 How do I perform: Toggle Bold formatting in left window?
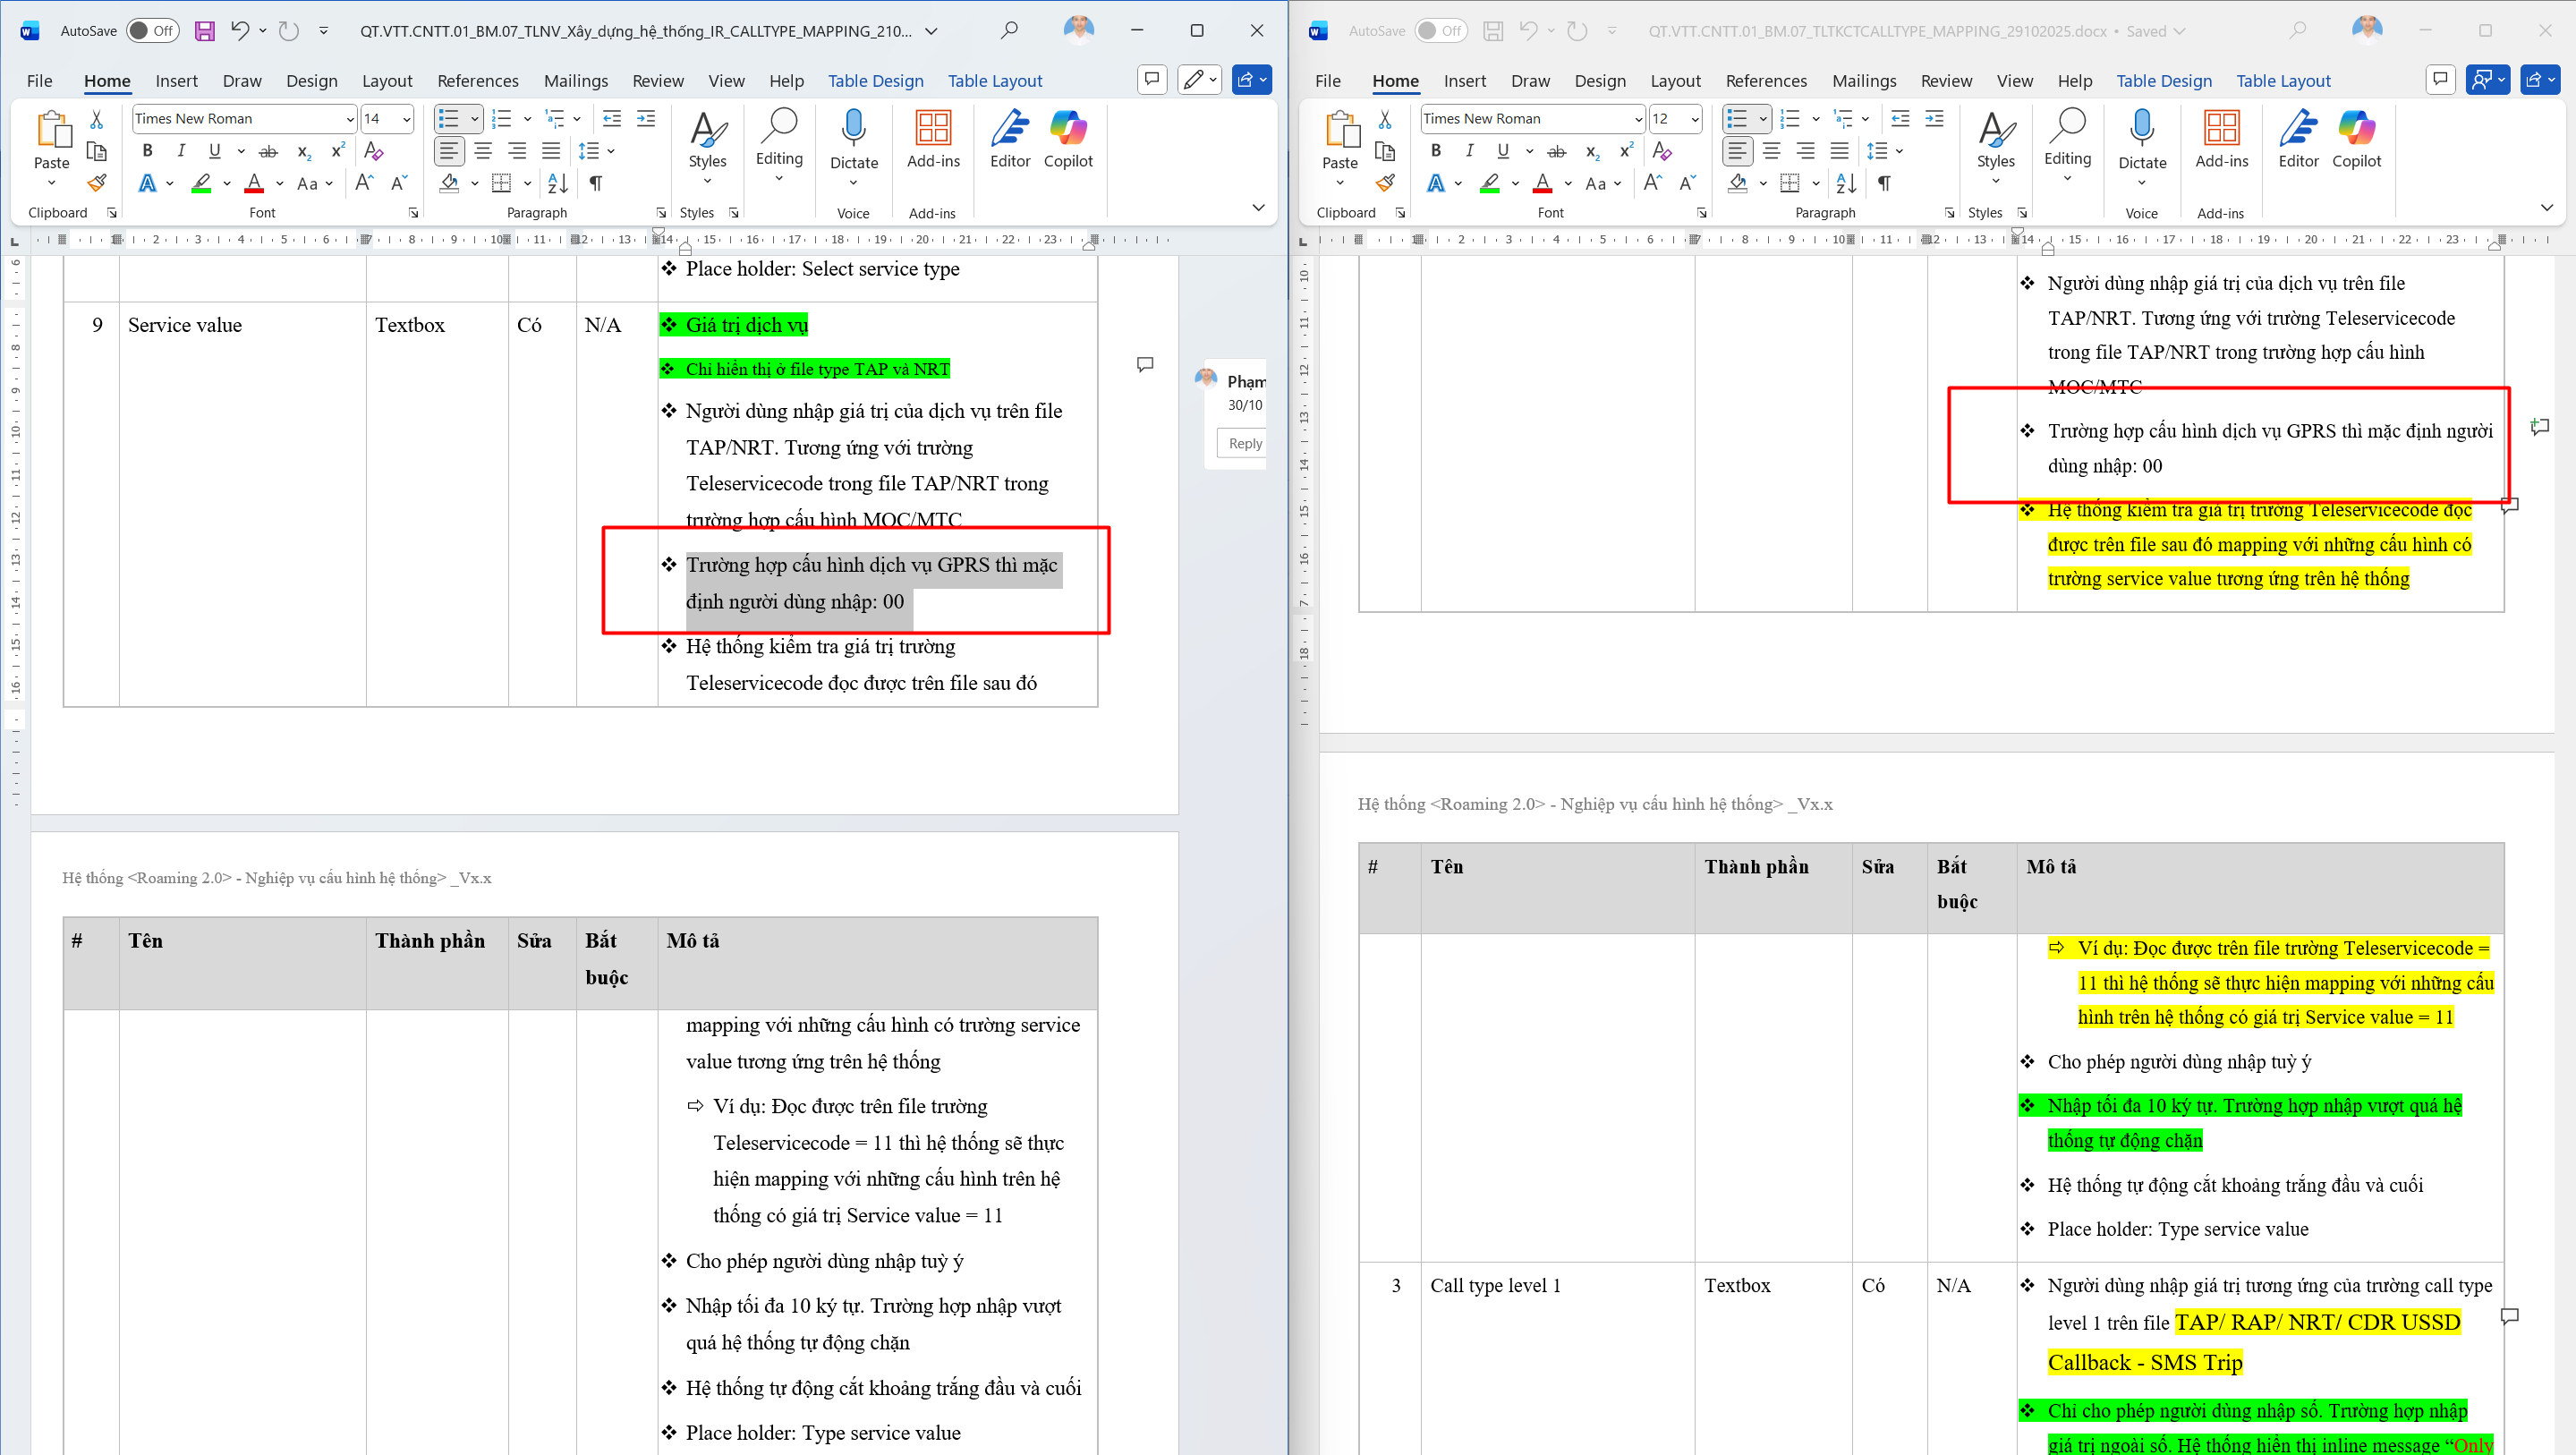[x=148, y=151]
